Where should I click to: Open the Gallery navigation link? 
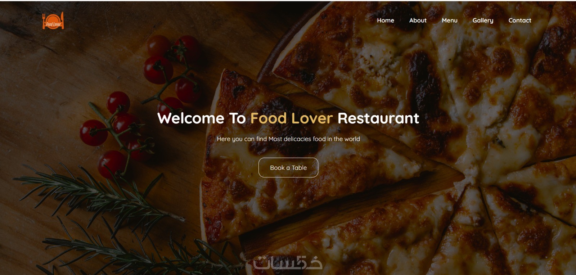tap(483, 21)
